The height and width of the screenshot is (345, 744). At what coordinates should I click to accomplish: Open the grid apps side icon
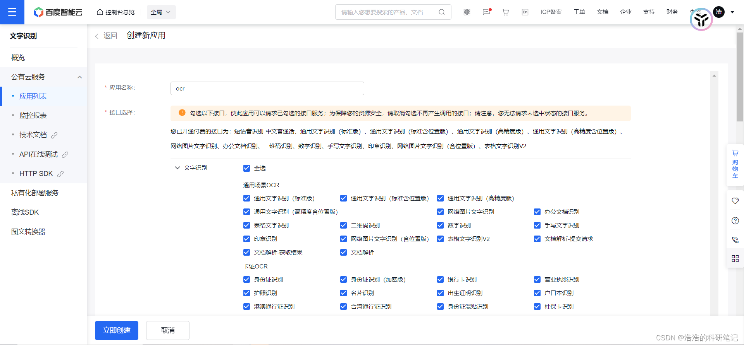735,258
